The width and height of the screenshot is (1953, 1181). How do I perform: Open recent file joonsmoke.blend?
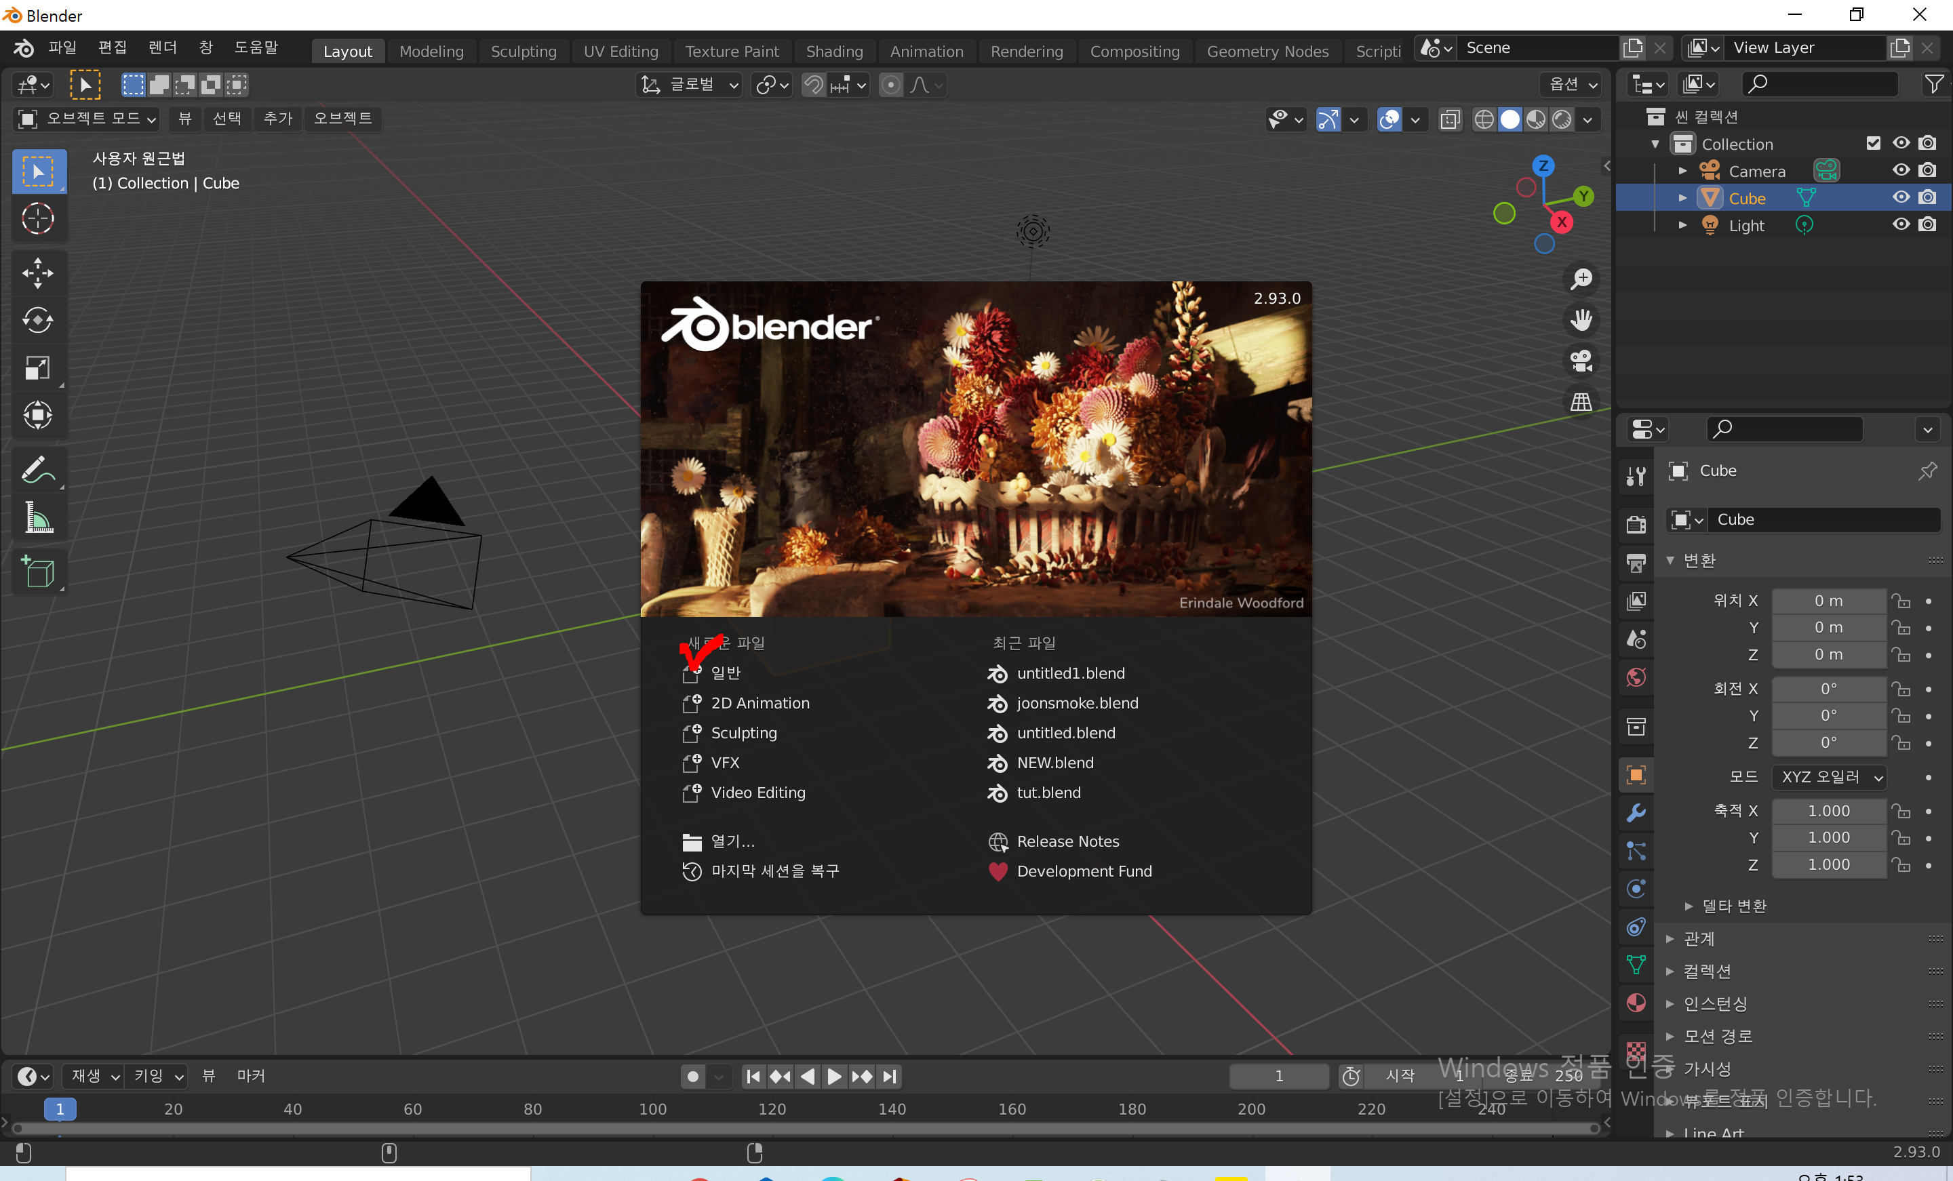point(1063,703)
